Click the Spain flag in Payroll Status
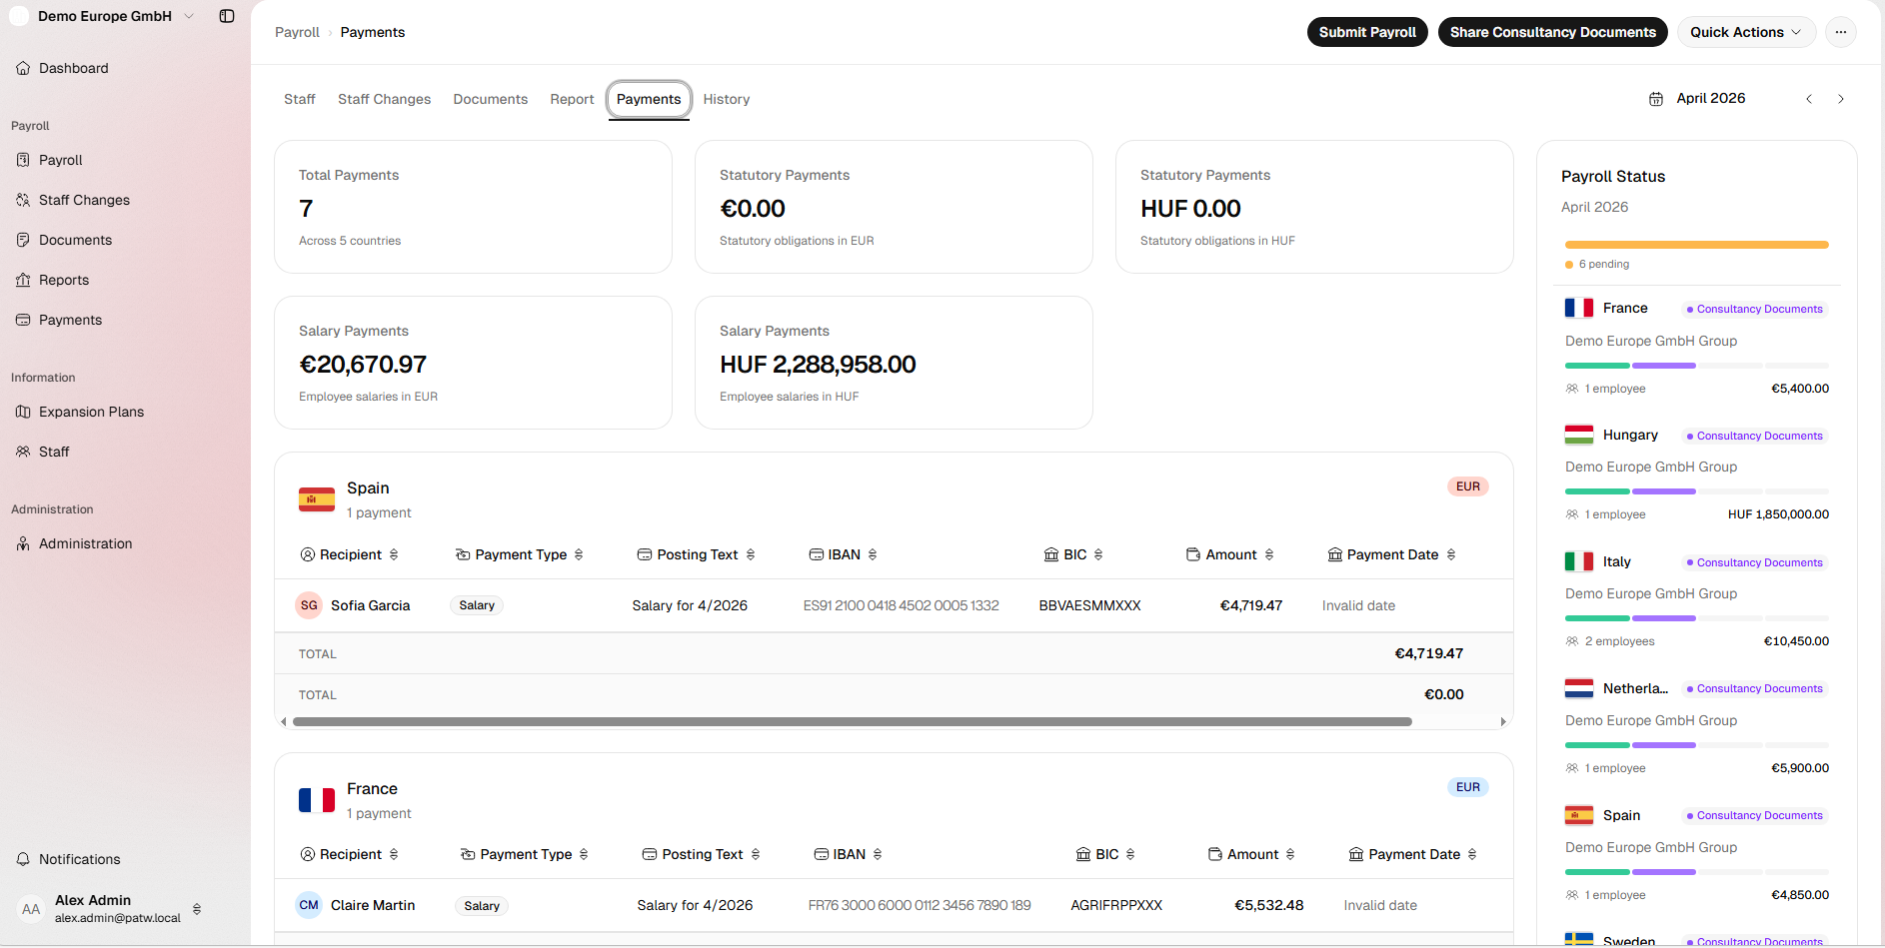The image size is (1885, 948). [1579, 815]
